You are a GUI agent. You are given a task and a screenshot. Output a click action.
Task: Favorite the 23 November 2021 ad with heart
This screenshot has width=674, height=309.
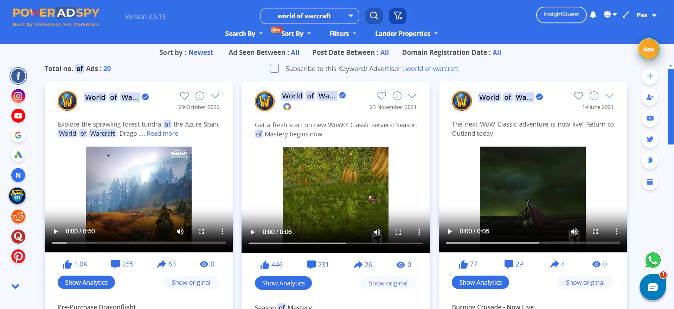(x=381, y=96)
